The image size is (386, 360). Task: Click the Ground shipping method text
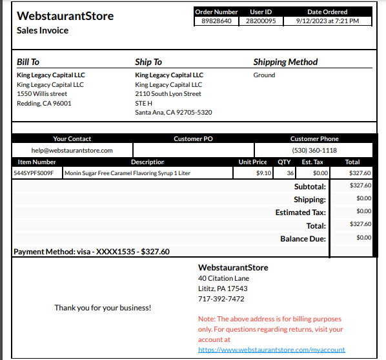[x=264, y=75]
